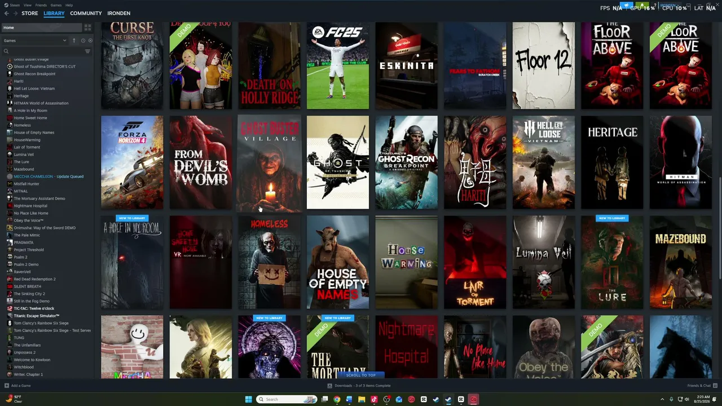
Task: Open the IRONDEN profile tab
Action: click(118, 13)
